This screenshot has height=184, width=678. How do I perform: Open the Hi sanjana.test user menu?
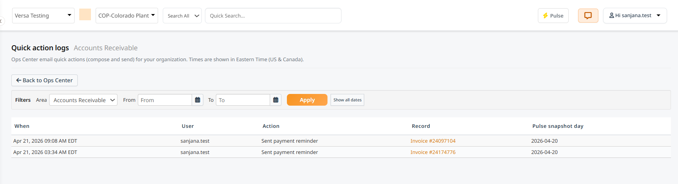(x=635, y=16)
